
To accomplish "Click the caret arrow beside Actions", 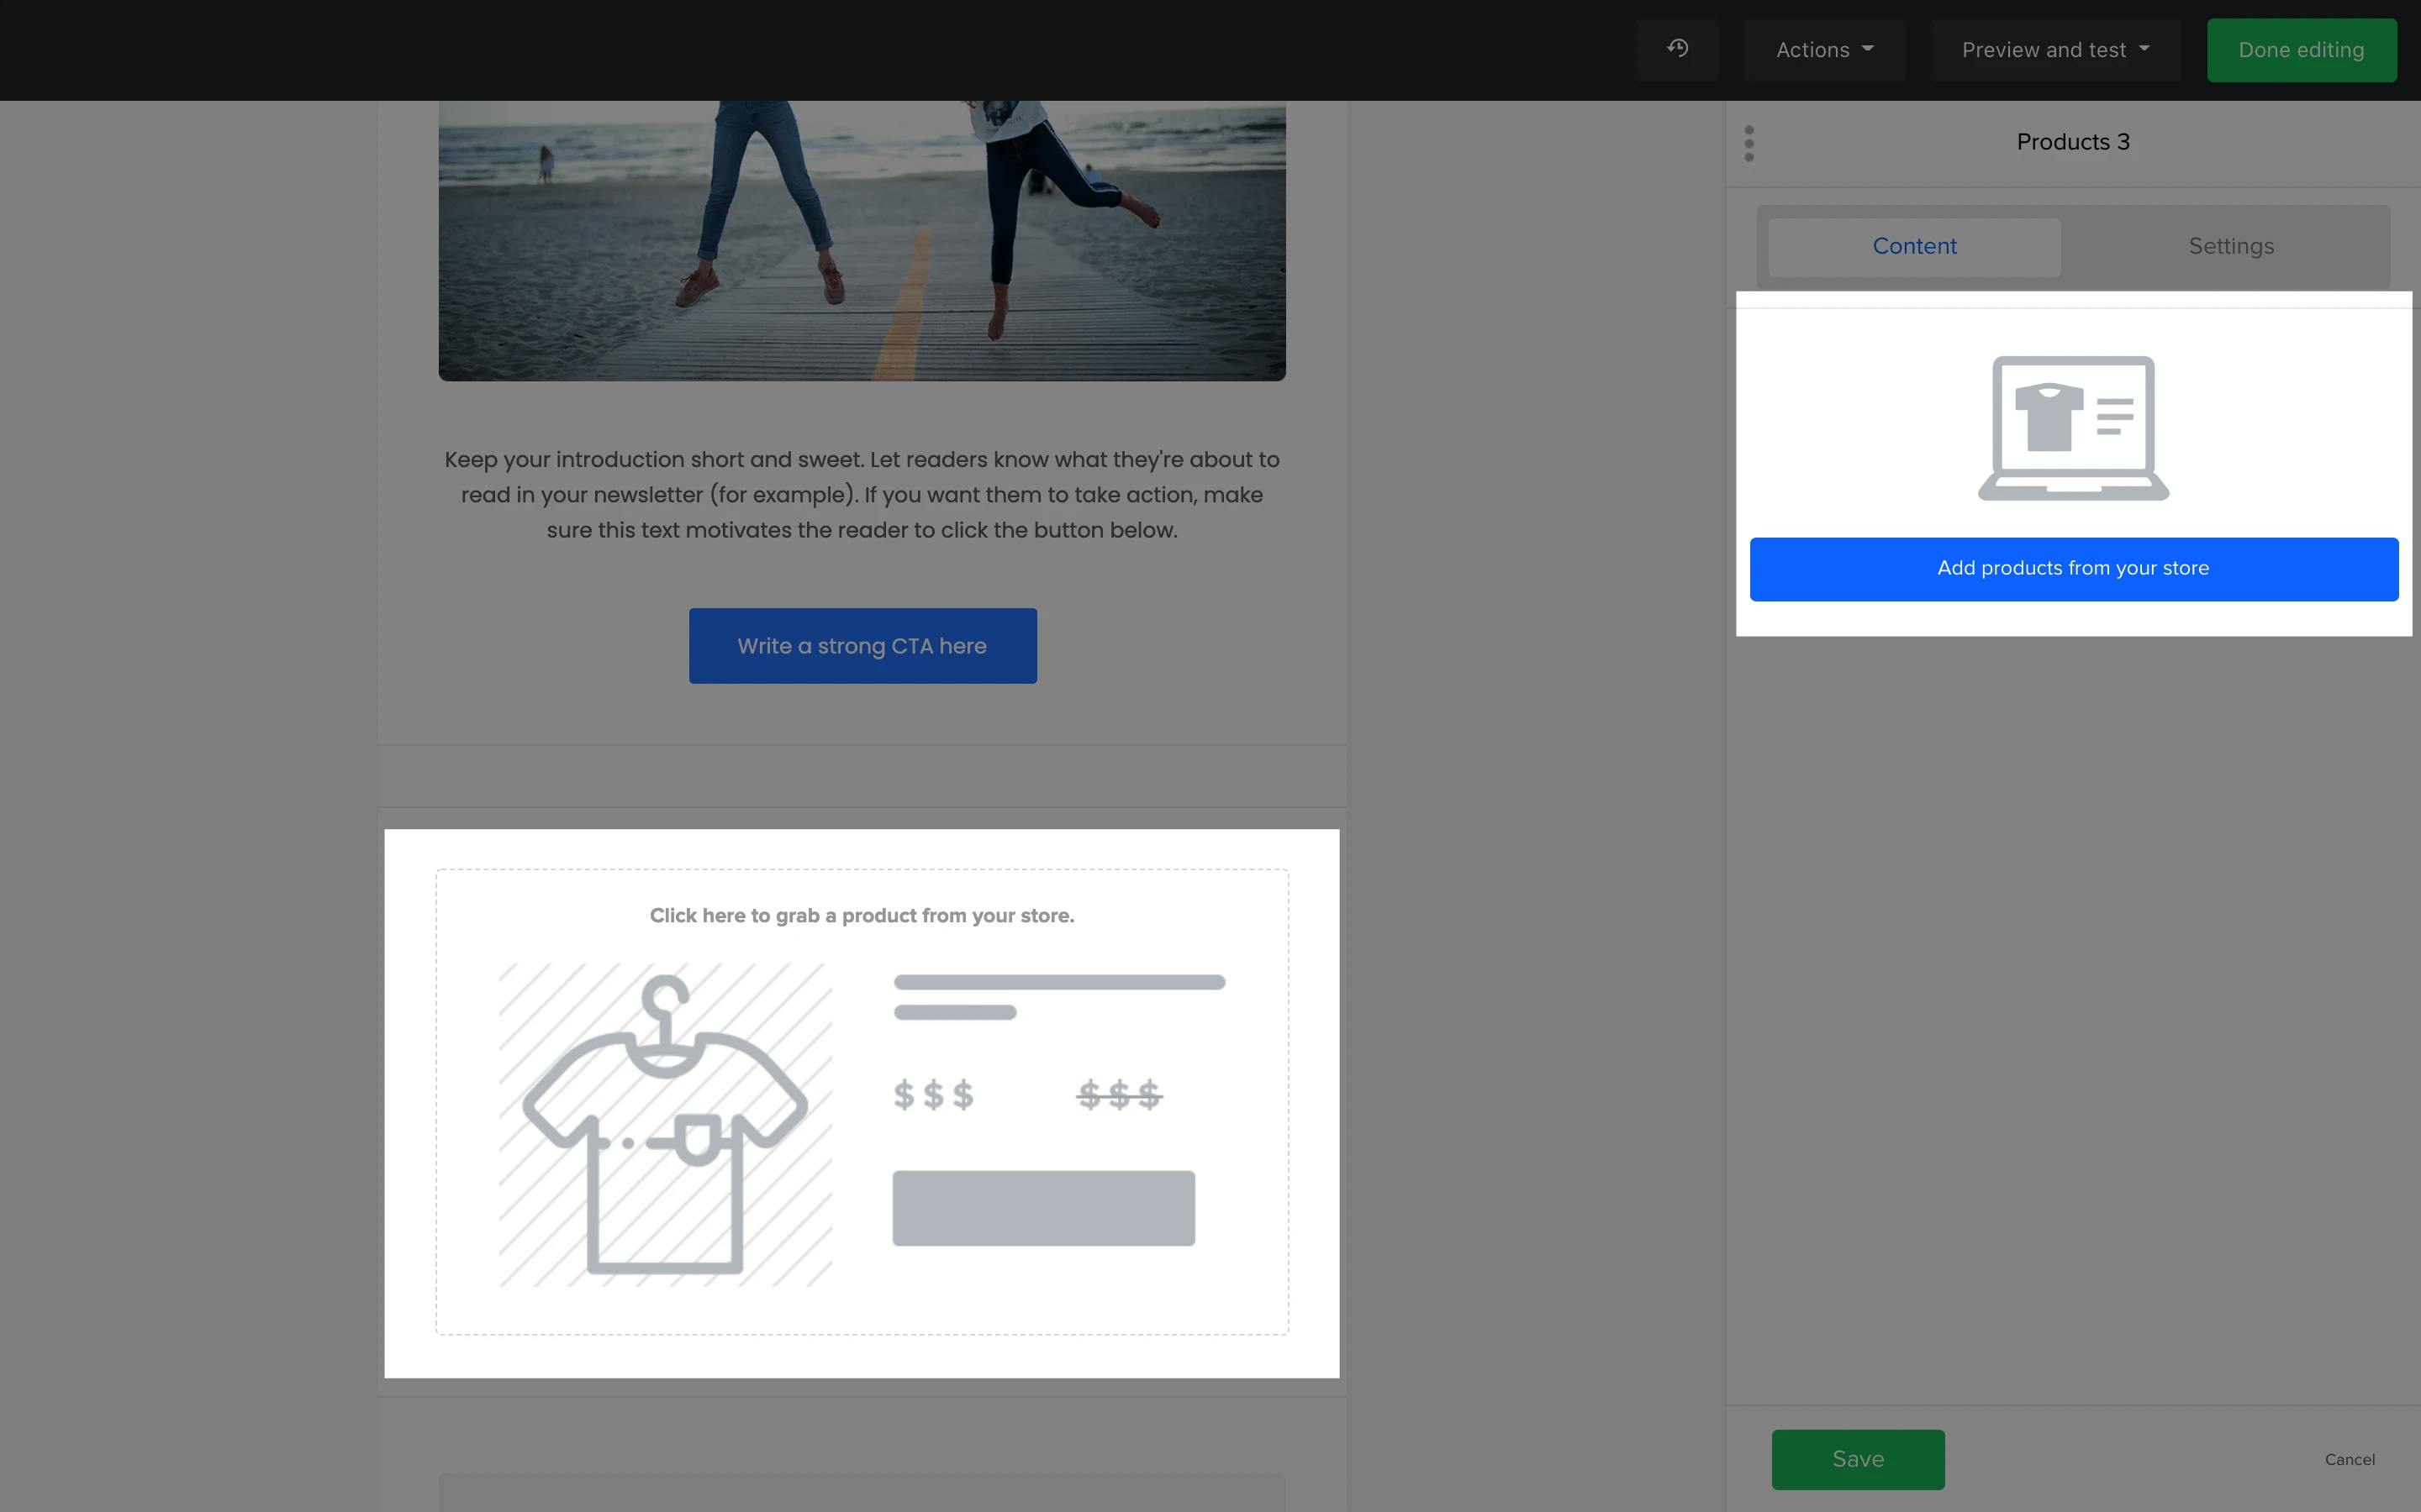I will (1868, 49).
